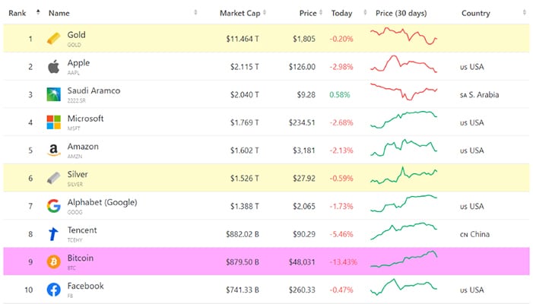Click Gold's market cap $11.464 T
Image resolution: width=533 pixels, height=304 pixels.
coord(243,39)
